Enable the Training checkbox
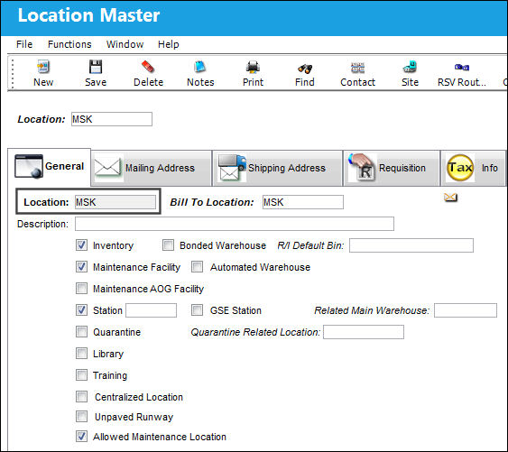Image resolution: width=508 pixels, height=452 pixels. click(81, 375)
